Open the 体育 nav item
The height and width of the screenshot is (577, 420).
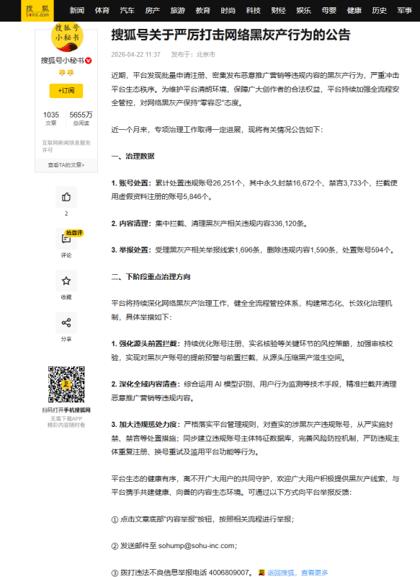pyautogui.click(x=102, y=11)
